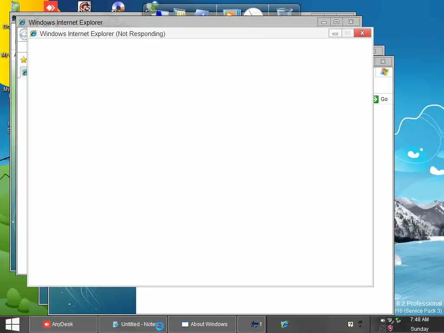Click the IE logo in second window's title bar
Screen dimensions: 444x333
22,22
